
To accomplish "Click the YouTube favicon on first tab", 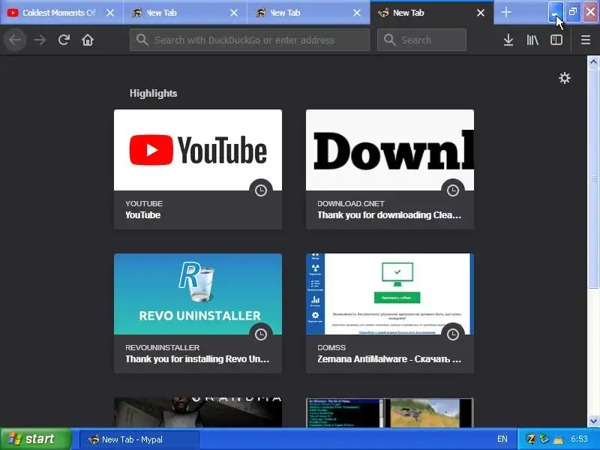I will point(13,13).
